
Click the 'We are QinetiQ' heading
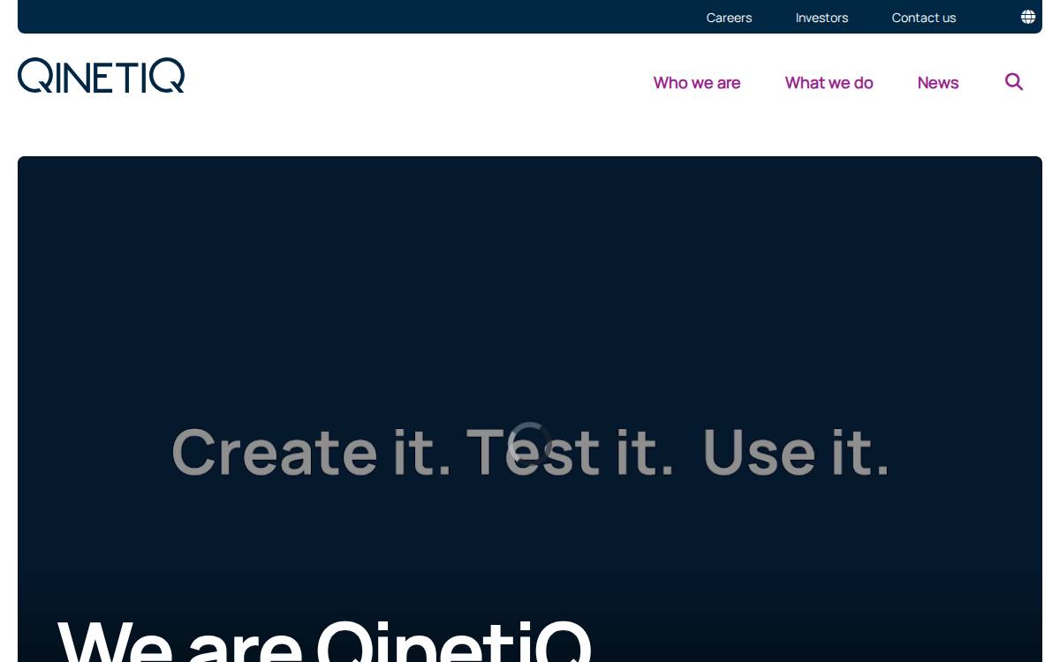click(324, 641)
